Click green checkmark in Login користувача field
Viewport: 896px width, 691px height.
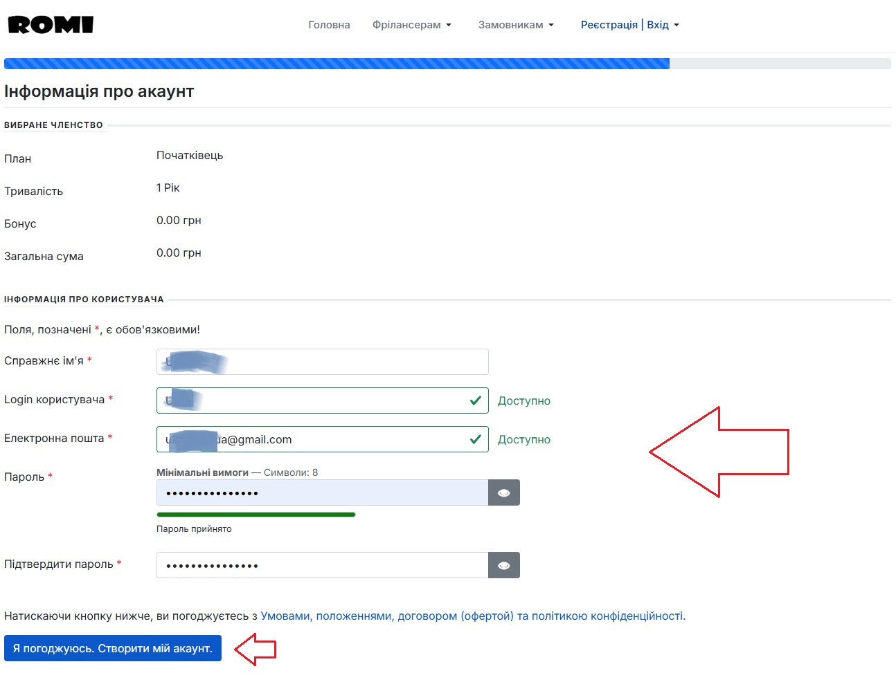(476, 400)
